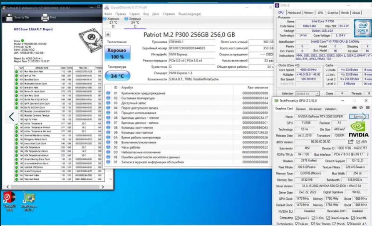Open the Язык(Language) menu
Viewport: 372px width, 226px height.
[190, 14]
